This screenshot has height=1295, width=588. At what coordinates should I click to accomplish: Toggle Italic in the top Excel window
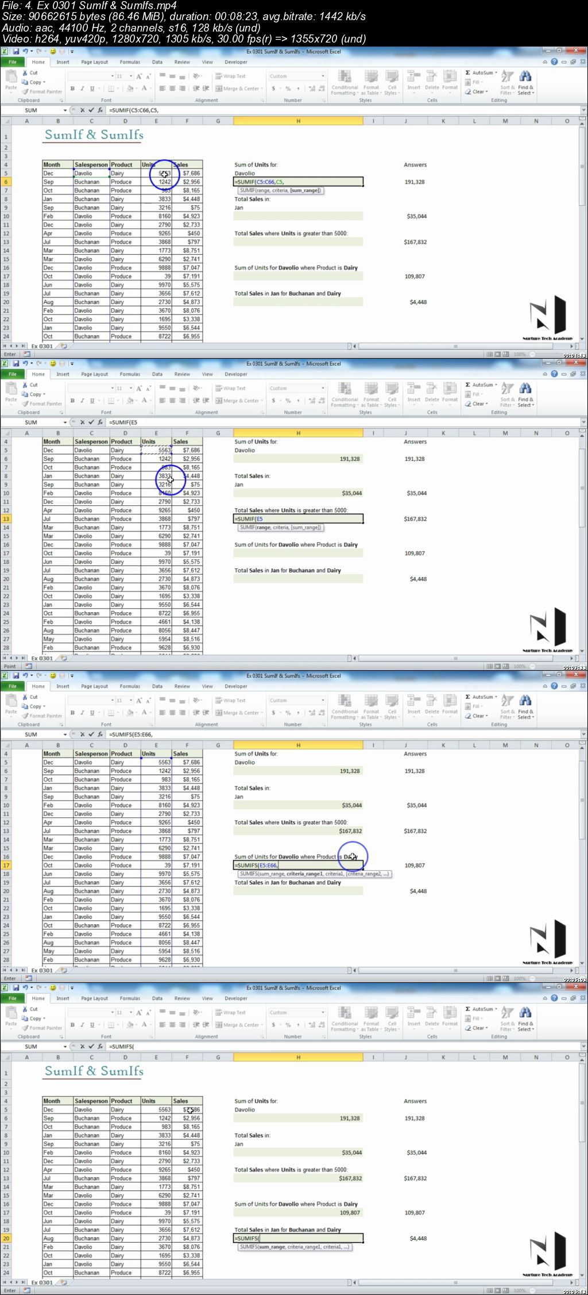click(82, 89)
